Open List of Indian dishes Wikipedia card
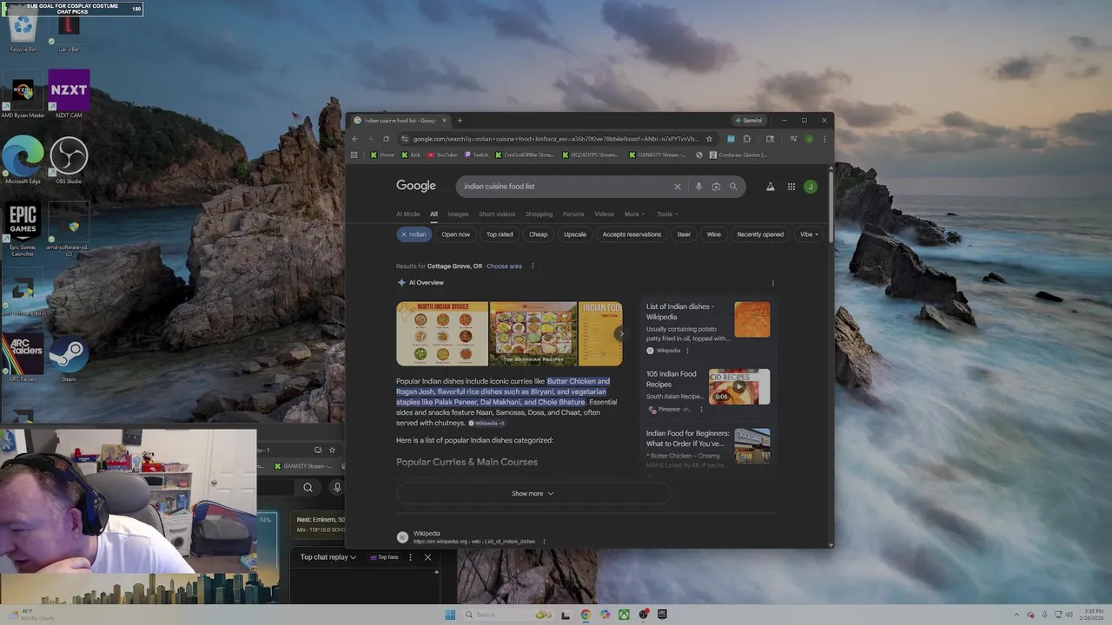The width and height of the screenshot is (1112, 625). coord(708,328)
